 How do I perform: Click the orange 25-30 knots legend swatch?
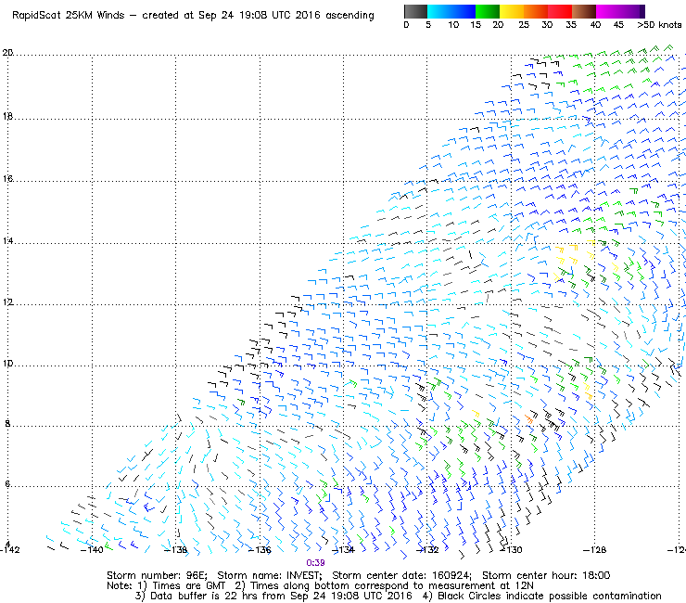tap(536, 11)
